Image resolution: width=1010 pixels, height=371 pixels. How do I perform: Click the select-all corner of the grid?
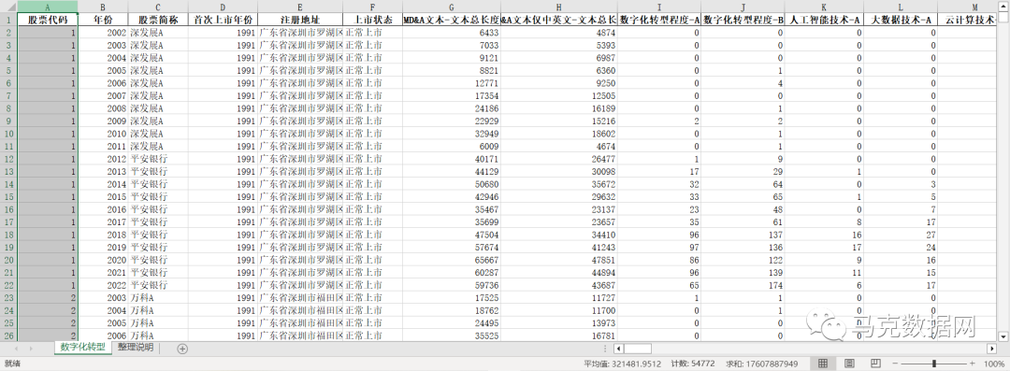click(8, 7)
